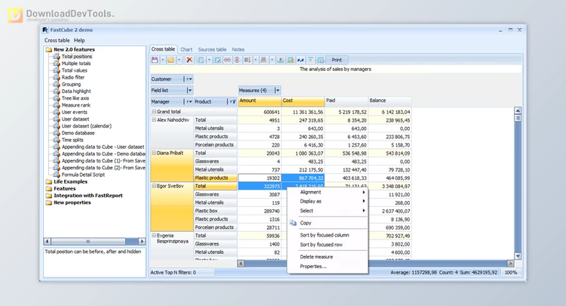Click the decimal format toolbar icon

300,60
